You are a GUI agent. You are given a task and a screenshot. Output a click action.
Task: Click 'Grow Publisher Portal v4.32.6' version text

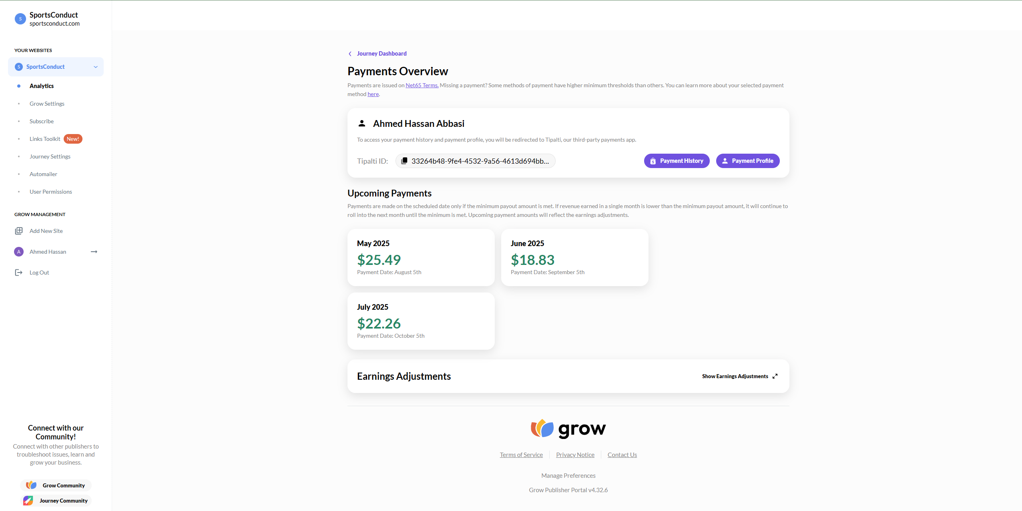pos(568,490)
